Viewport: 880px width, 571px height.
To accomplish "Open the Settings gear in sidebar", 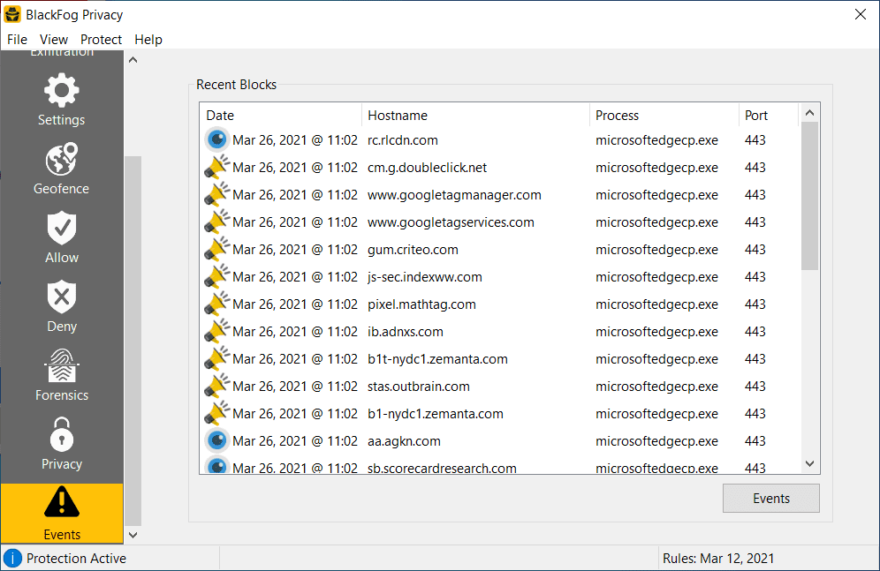I will click(62, 90).
